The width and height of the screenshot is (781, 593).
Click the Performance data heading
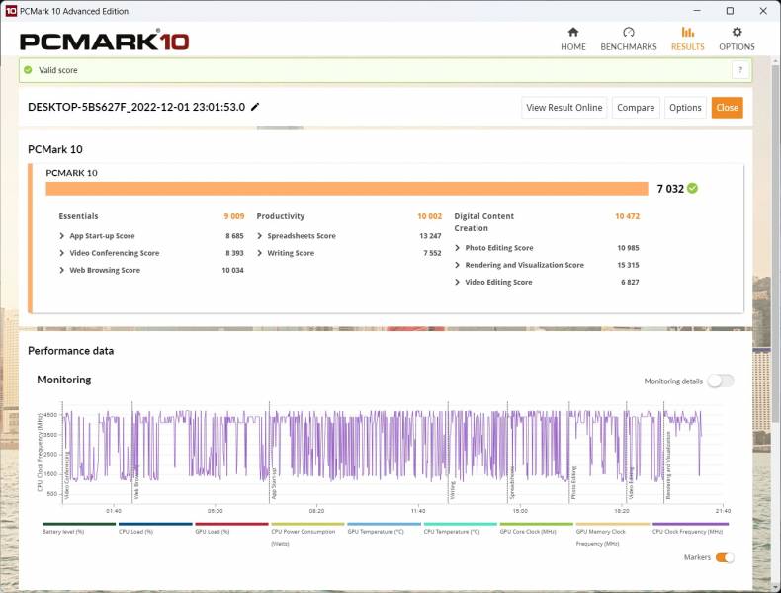[71, 351]
